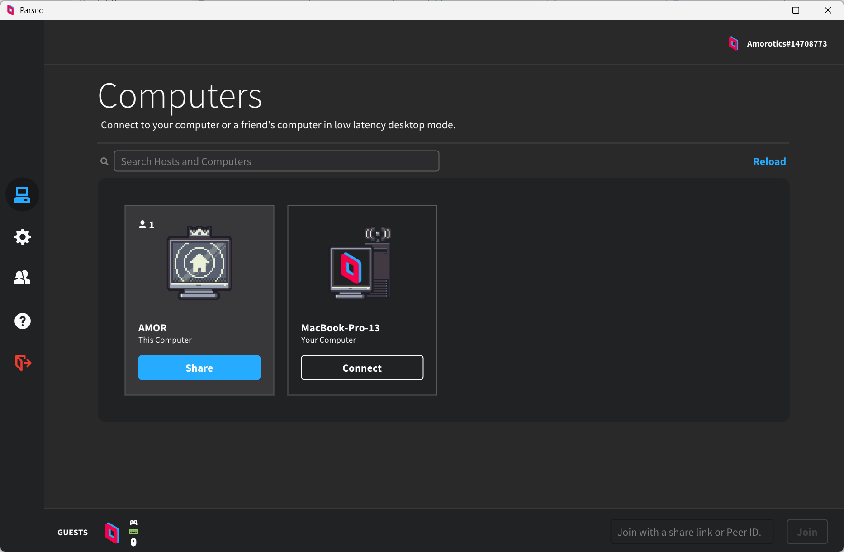Share the AMOR computer
This screenshot has width=844, height=552.
point(199,368)
